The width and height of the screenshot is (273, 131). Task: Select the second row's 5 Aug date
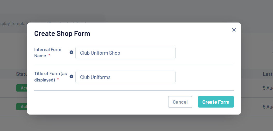pyautogui.click(x=268, y=107)
